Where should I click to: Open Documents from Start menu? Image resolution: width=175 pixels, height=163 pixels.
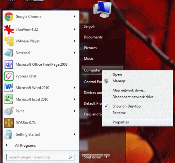point(93,37)
